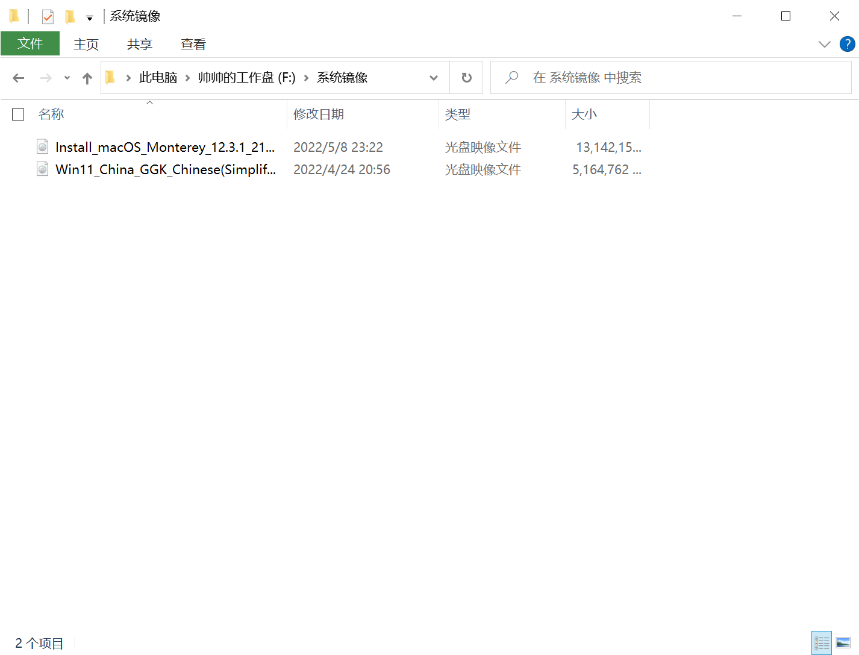
Task: Go forward with the right arrow
Action: [x=46, y=78]
